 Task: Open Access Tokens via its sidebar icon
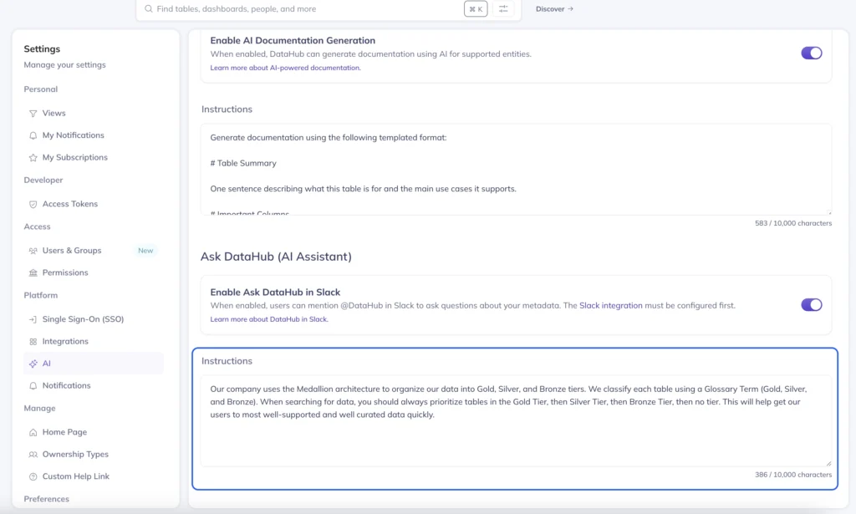pyautogui.click(x=33, y=203)
